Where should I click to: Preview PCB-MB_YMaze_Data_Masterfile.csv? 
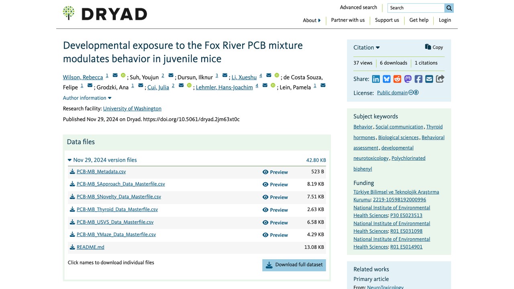click(x=275, y=235)
